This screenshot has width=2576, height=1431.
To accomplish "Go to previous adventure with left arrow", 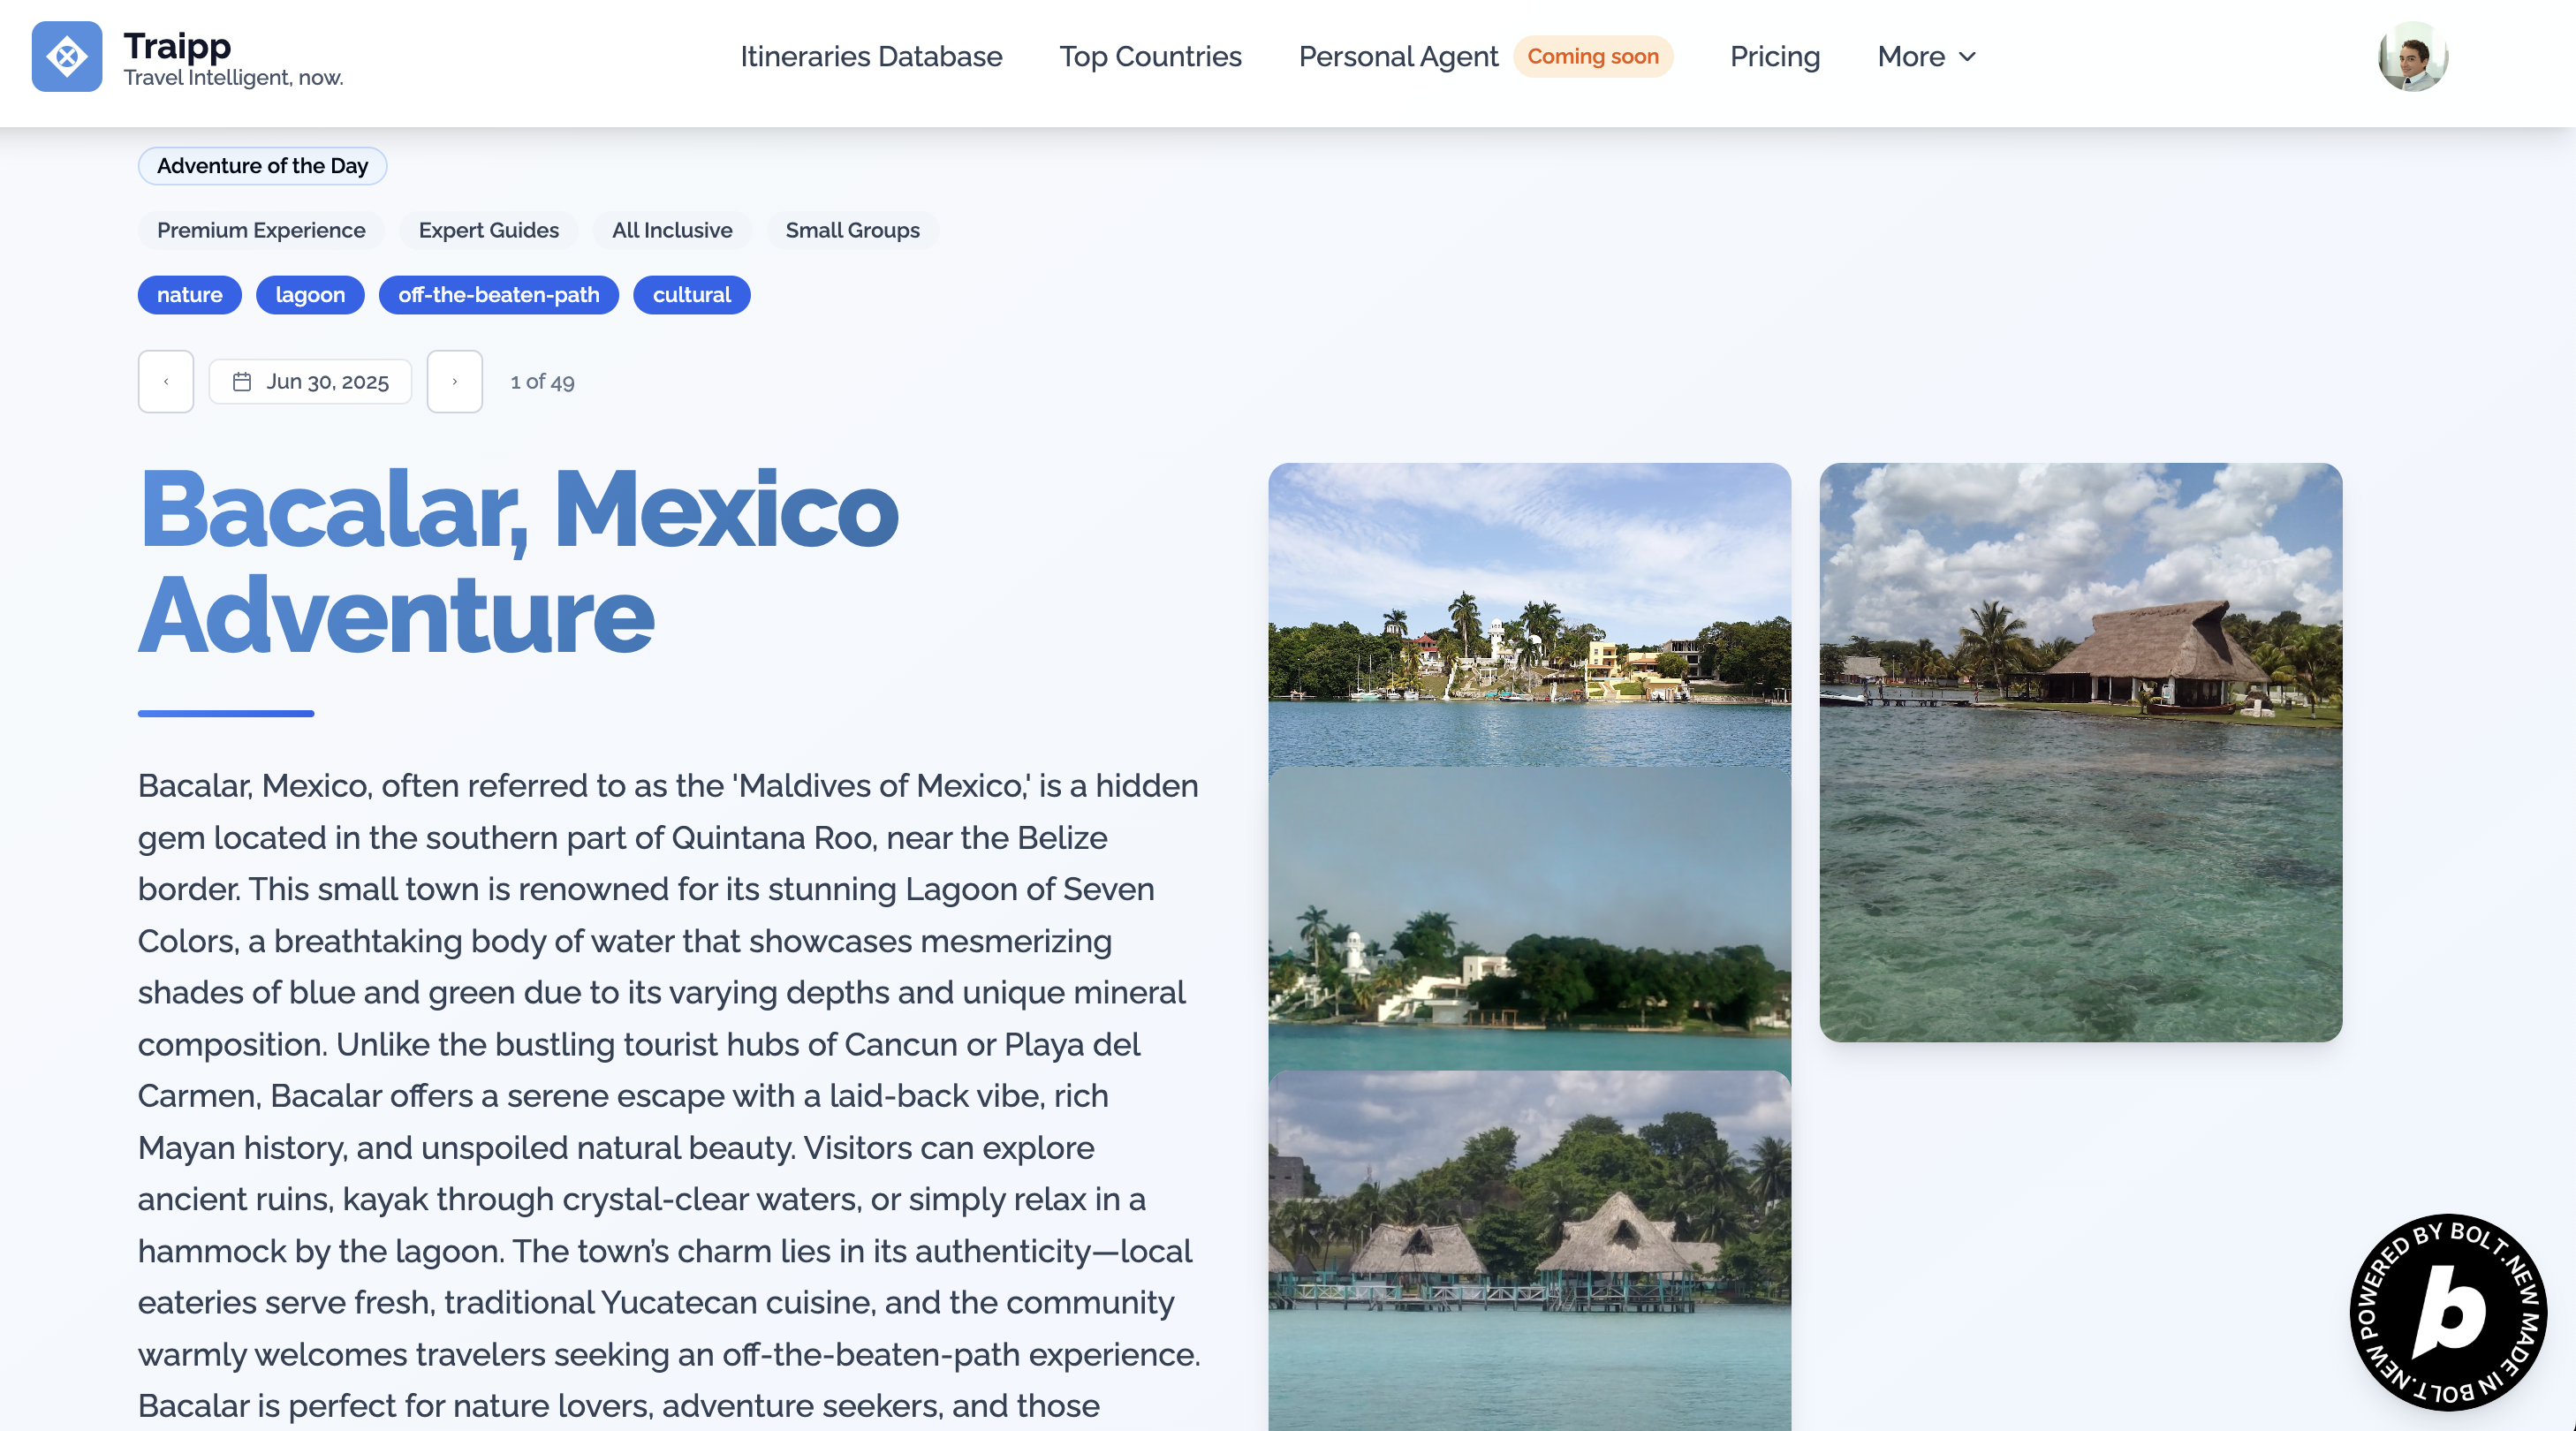I will tap(166, 382).
